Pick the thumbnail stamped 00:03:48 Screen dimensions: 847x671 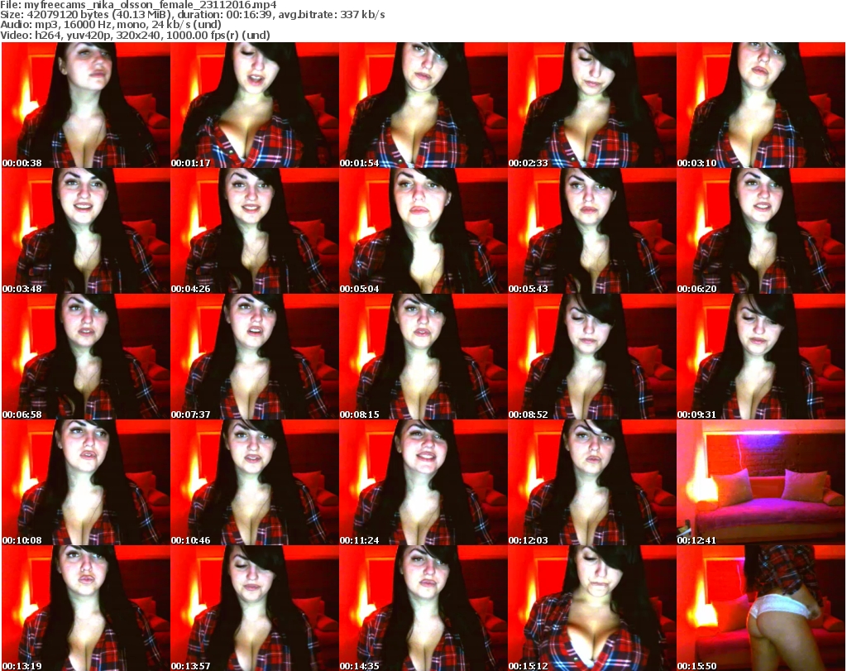86,231
